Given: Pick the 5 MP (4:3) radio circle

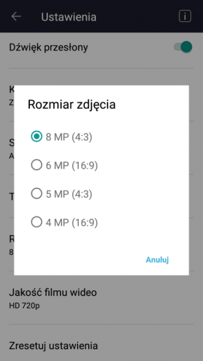Looking at the screenshot, I should coord(37,194).
